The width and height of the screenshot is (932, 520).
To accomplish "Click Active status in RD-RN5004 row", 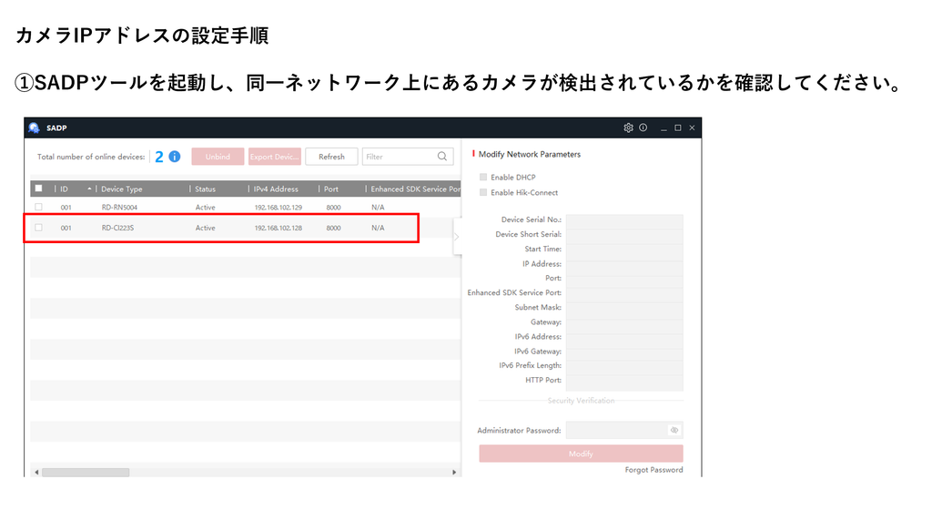I will click(x=205, y=208).
